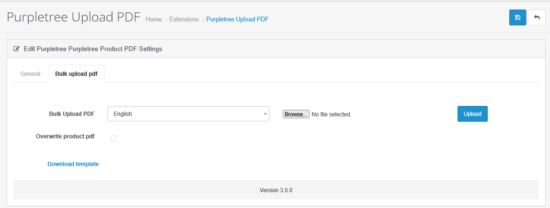Screen dimensions: 550x208
Task: Click the Back reply arrow icon
Action: point(537,18)
